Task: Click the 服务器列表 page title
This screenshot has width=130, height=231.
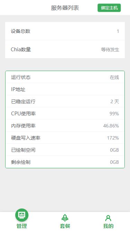Action: pyautogui.click(x=65, y=8)
